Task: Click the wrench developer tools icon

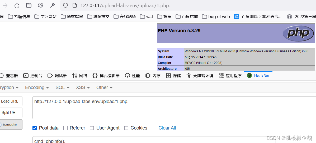Action: pos(52,6)
